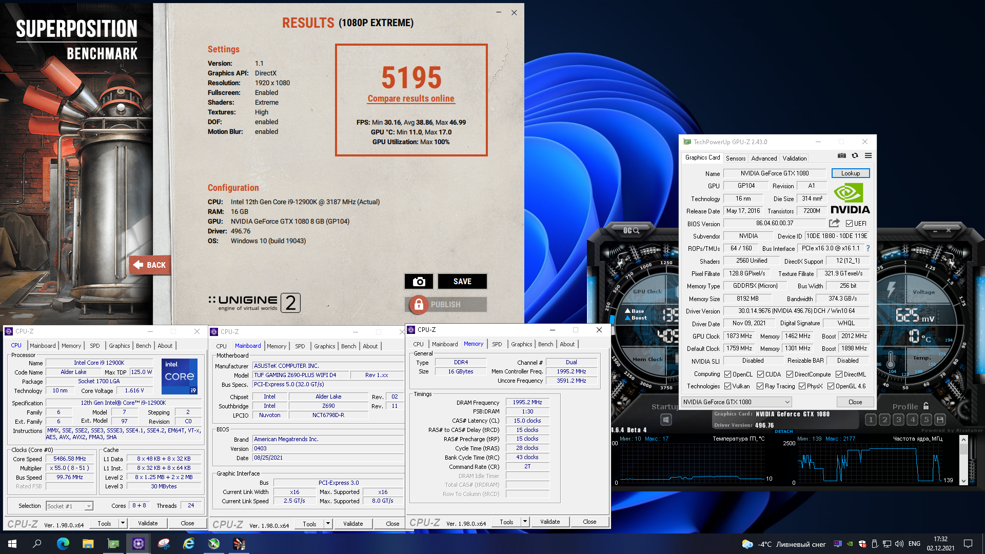Click the CPU-Z taskbar icon
Viewport: 985px width, 554px height.
click(x=138, y=544)
